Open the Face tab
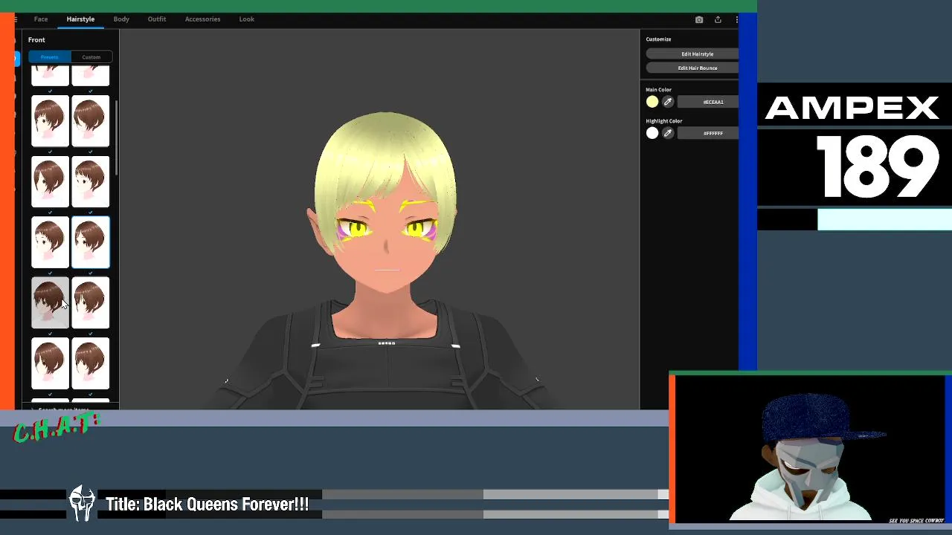This screenshot has height=535, width=952. pos(41,19)
